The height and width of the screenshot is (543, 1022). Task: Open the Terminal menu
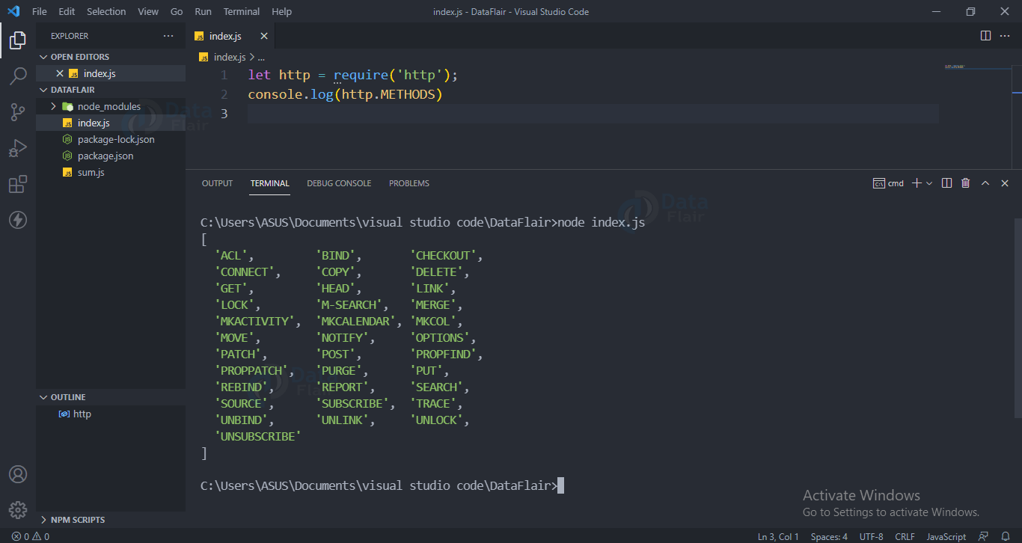[x=241, y=11]
